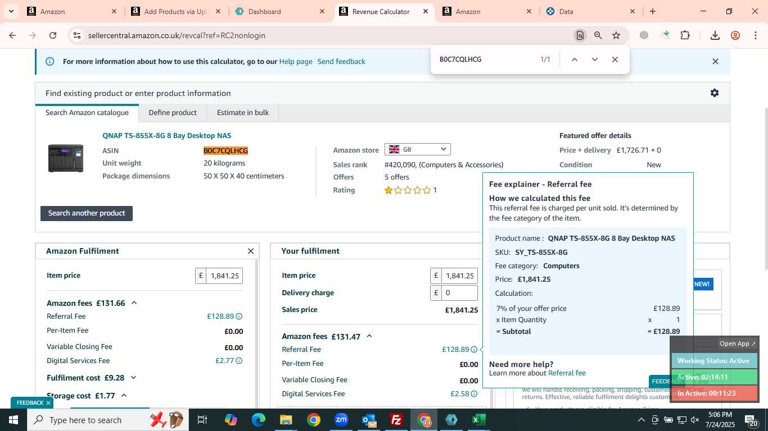
Task: Open Chrome downloads
Action: coord(715,35)
